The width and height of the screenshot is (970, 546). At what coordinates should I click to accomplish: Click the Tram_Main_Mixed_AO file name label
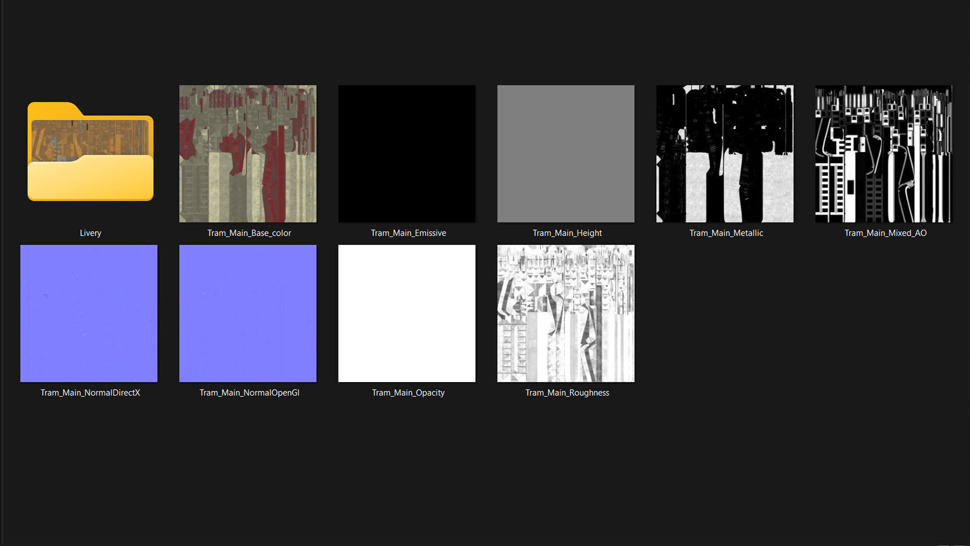[x=885, y=233]
